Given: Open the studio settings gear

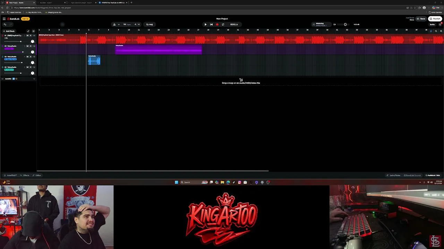Looking at the screenshot, I should pos(440,25).
